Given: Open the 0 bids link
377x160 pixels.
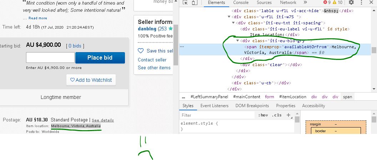Looking at the screenshot, I should pos(75,46).
